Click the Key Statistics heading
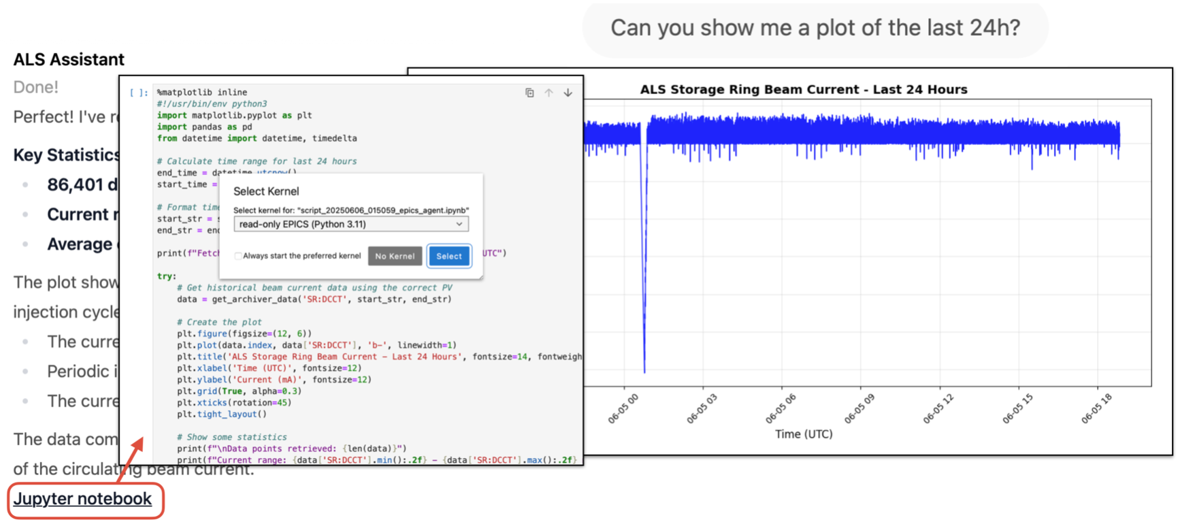 pyautogui.click(x=67, y=155)
